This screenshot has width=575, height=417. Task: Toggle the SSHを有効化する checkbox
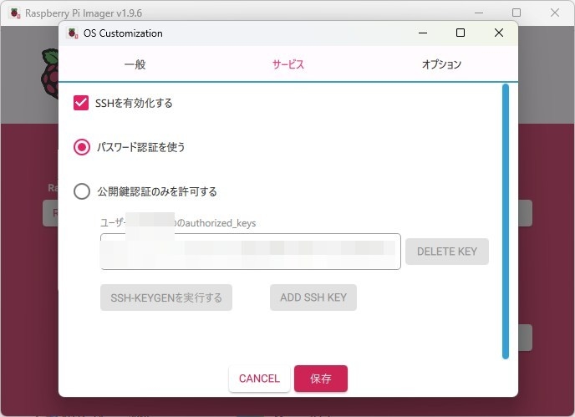click(x=81, y=103)
